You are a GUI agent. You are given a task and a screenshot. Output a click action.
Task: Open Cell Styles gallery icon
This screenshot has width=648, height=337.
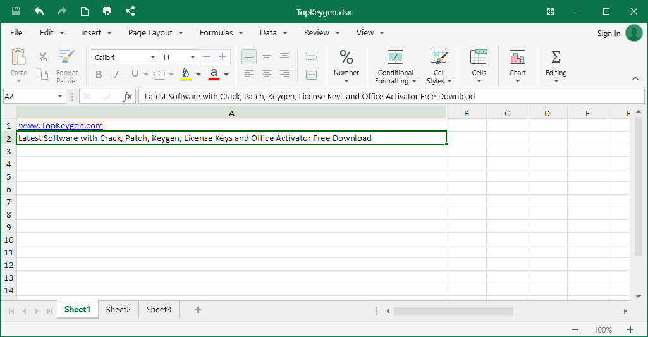(x=439, y=57)
